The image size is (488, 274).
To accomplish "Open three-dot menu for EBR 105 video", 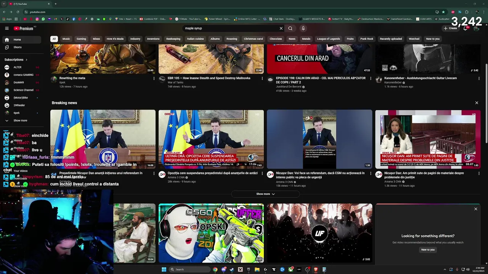I will 262,78.
